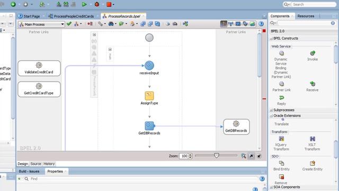Select the Create Entity component
The image size is (339, 191).
pos(312,166)
